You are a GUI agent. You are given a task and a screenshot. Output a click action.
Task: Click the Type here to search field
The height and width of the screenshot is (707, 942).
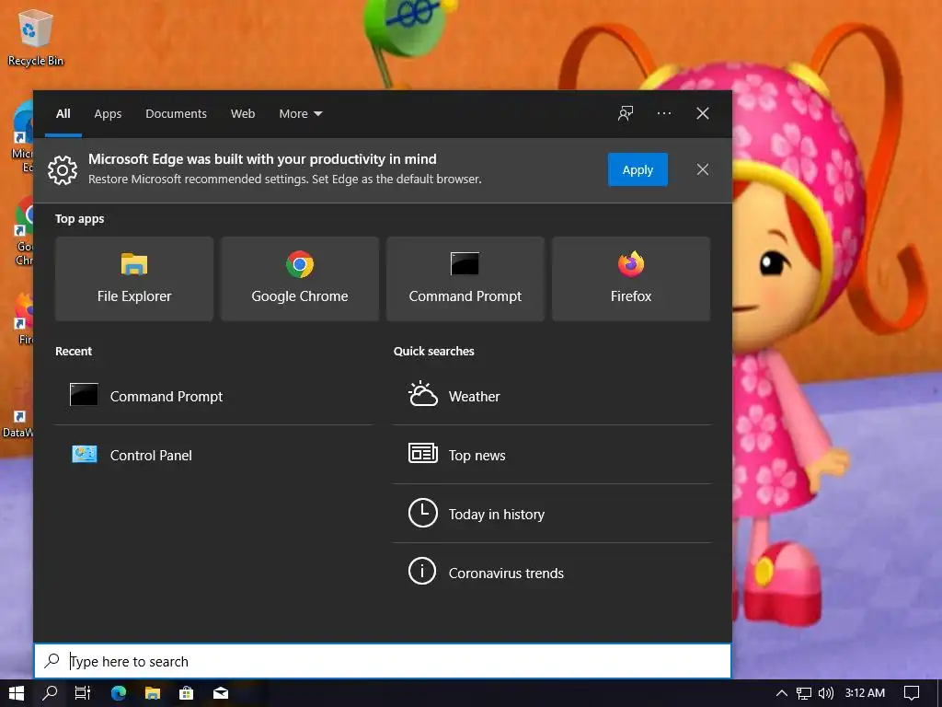(x=383, y=661)
